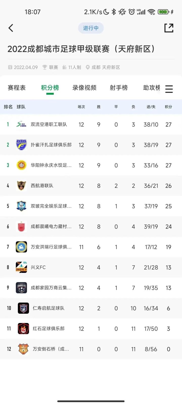
Task: Tap the 兴义FC team logo
Action: (21, 267)
